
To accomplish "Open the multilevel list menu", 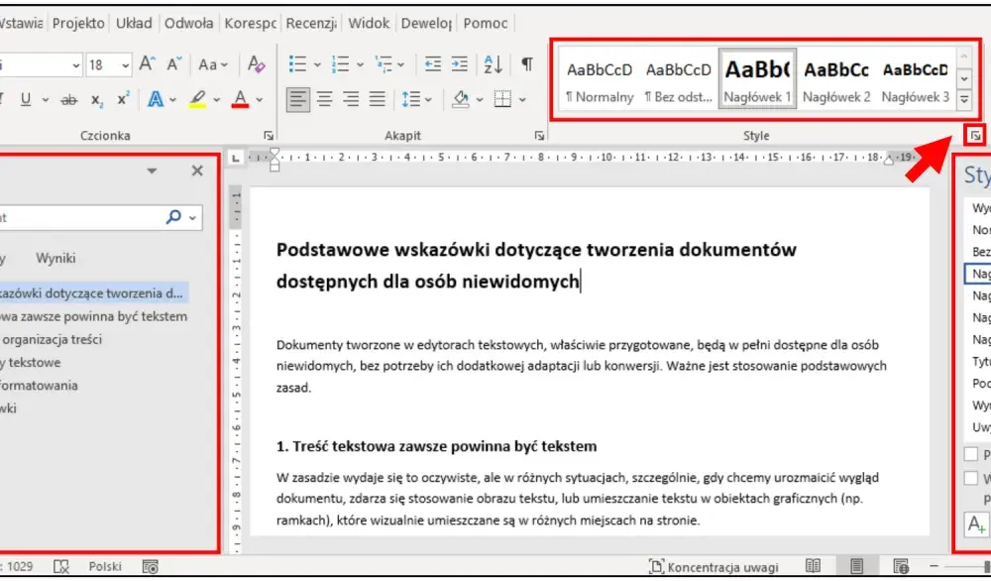I will click(389, 63).
